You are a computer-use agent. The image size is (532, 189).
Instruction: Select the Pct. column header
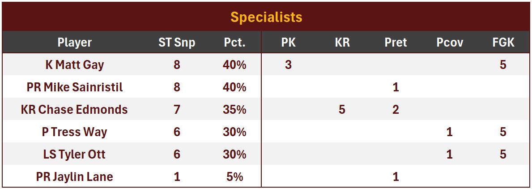coord(234,43)
